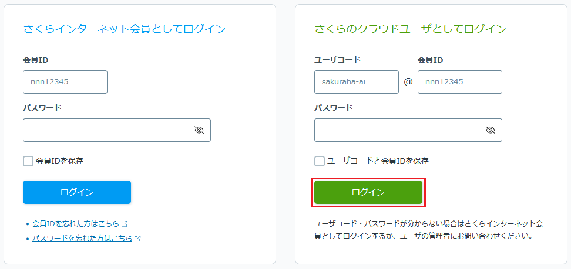
Task: Click the さくらインターネット会員としてログイン heading
Action: pyautogui.click(x=125, y=29)
